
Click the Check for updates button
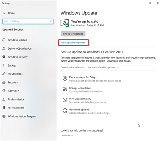click(x=73, y=34)
